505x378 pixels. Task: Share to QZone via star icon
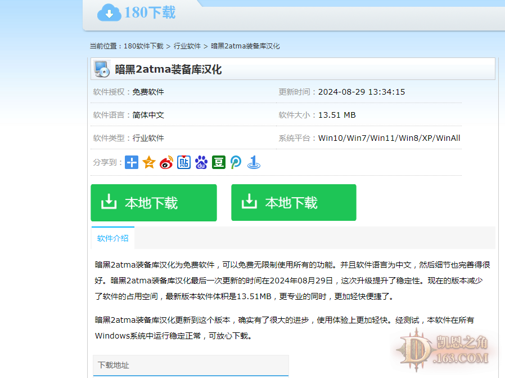(x=149, y=162)
